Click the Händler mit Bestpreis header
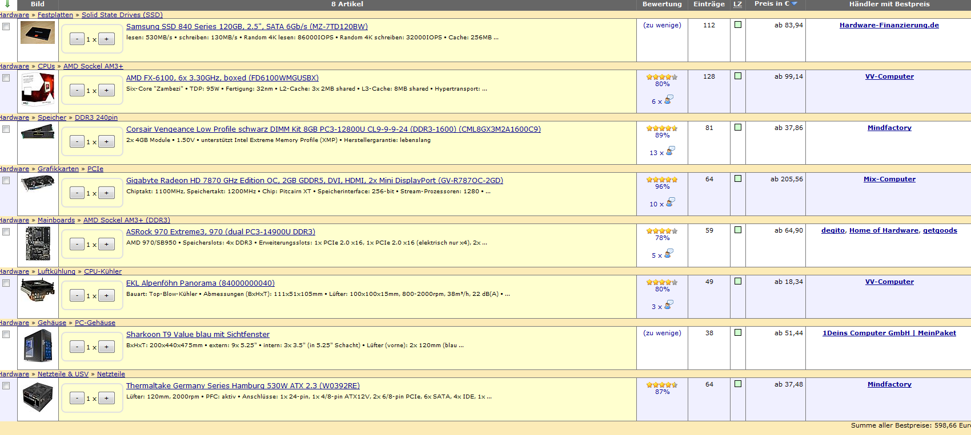The width and height of the screenshot is (971, 435). [889, 4]
